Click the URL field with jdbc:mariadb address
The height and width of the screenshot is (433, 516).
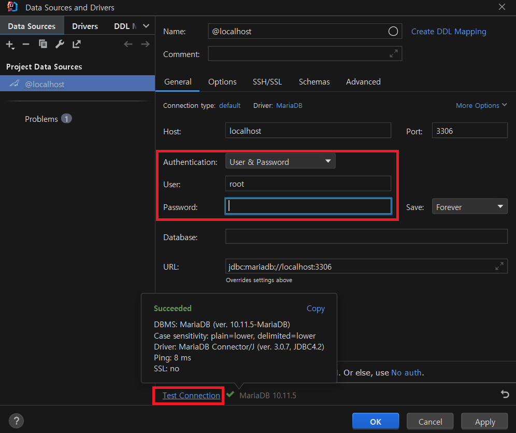366,266
